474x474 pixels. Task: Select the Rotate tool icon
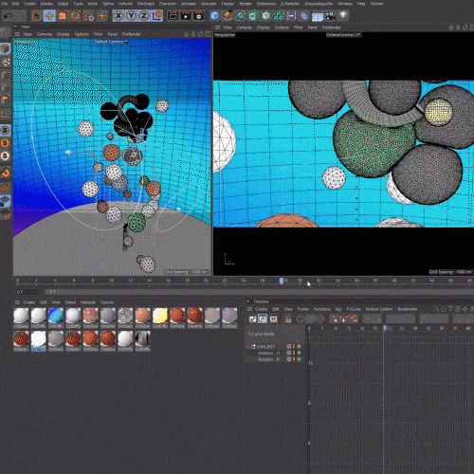[75, 16]
